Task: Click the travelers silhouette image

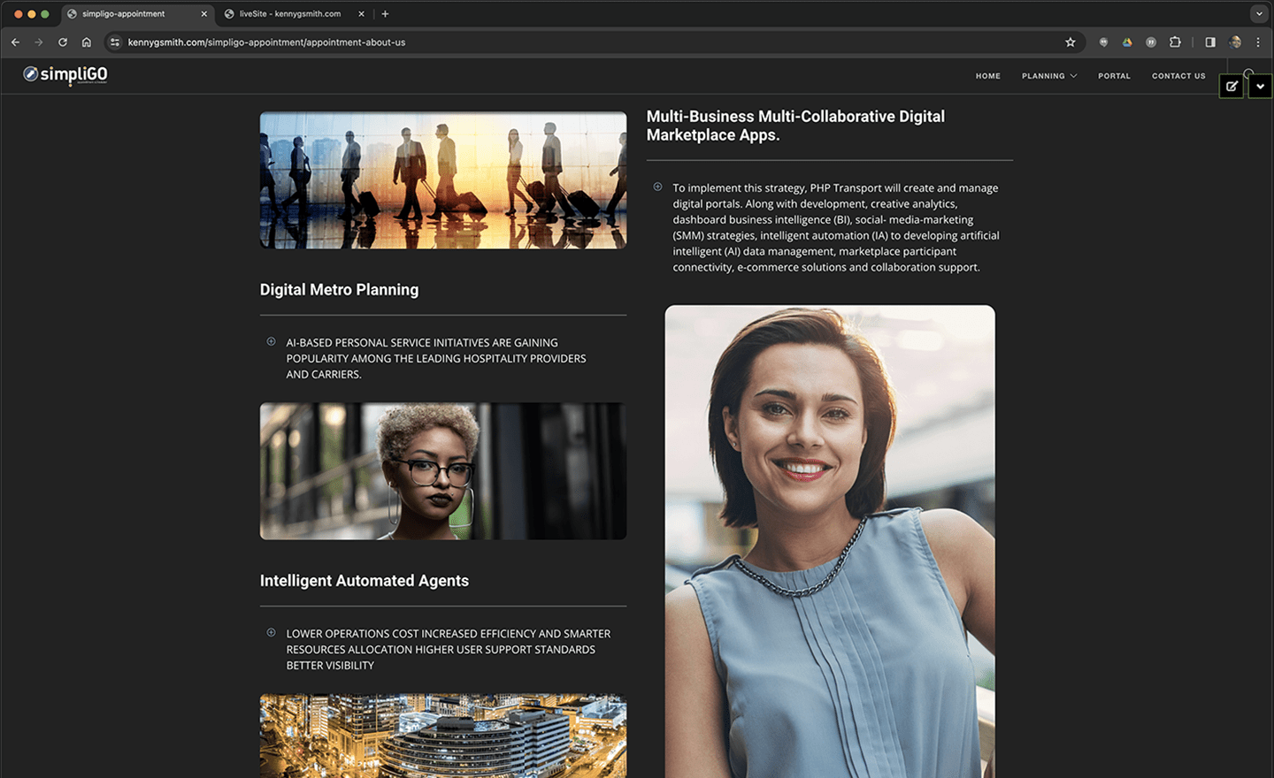Action: [x=442, y=179]
